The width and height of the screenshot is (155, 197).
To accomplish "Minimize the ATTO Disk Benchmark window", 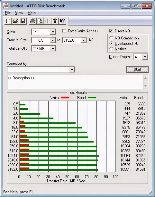I will coord(125,6).
